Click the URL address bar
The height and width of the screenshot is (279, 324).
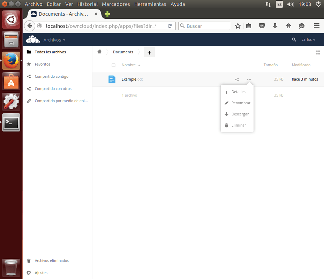(x=101, y=26)
